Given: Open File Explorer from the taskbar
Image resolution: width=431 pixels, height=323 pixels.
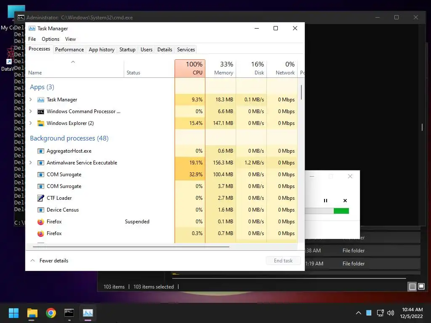Looking at the screenshot, I should (32, 313).
